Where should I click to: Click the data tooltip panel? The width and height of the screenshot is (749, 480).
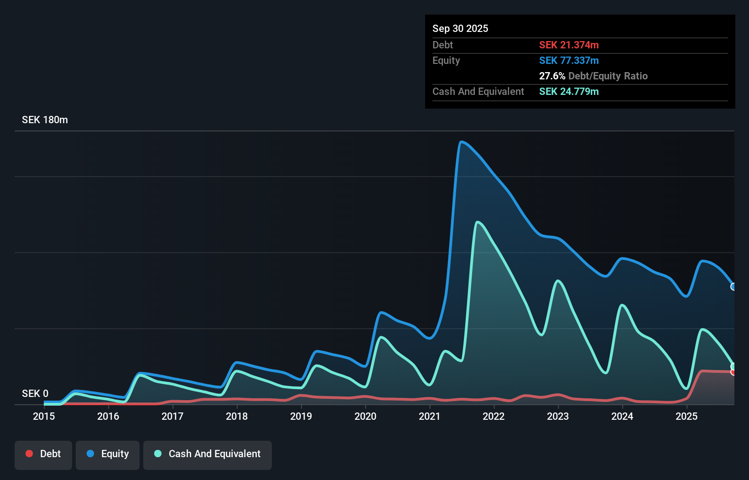point(580,62)
